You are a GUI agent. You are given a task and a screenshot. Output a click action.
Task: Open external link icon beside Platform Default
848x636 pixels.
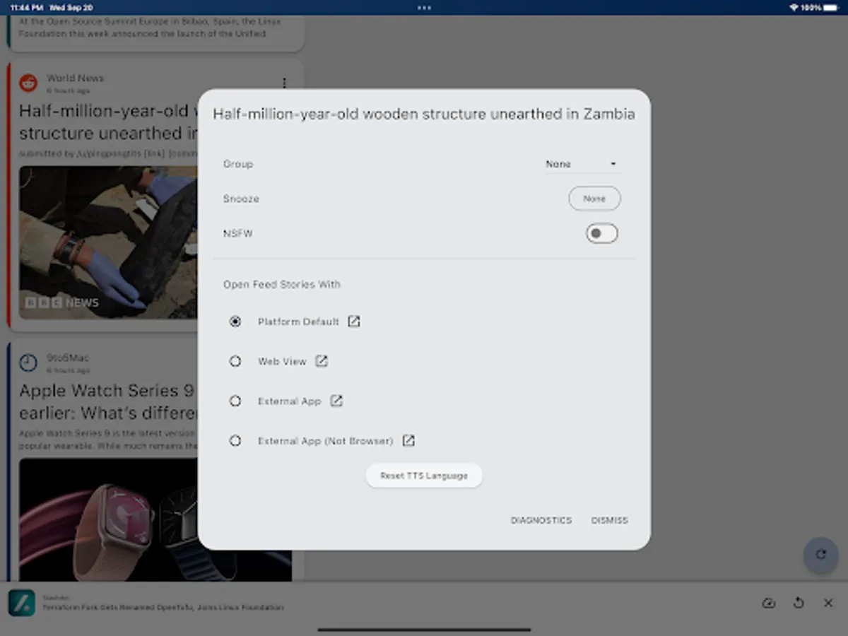[x=354, y=322]
